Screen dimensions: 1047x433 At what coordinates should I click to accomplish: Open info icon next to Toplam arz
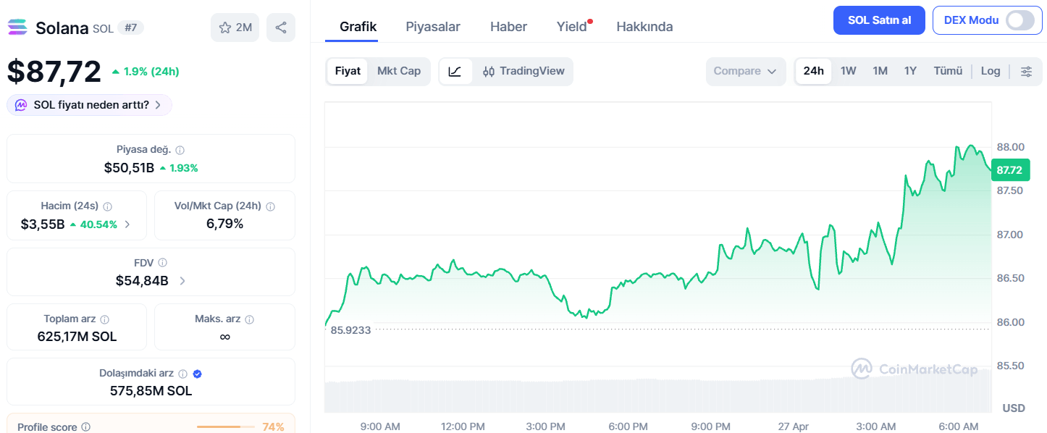coord(105,319)
